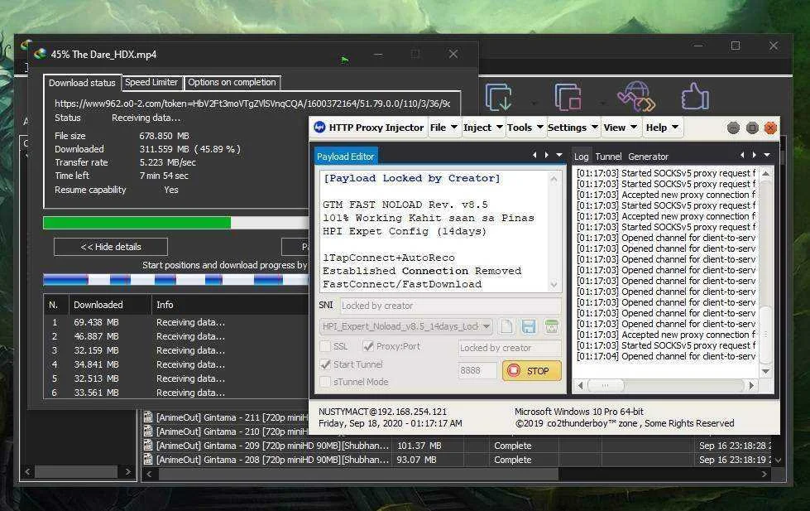
Task: Toggle the Start Tunnel checkbox
Action: click(325, 364)
